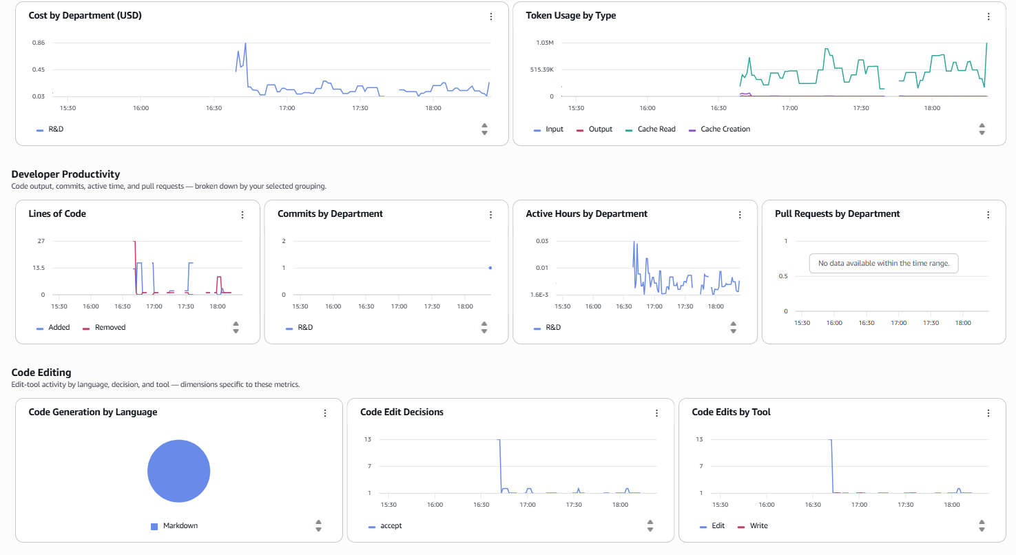Click the 'No data available within the time range.' message
Screen dimensions: 1016x555
coord(884,263)
